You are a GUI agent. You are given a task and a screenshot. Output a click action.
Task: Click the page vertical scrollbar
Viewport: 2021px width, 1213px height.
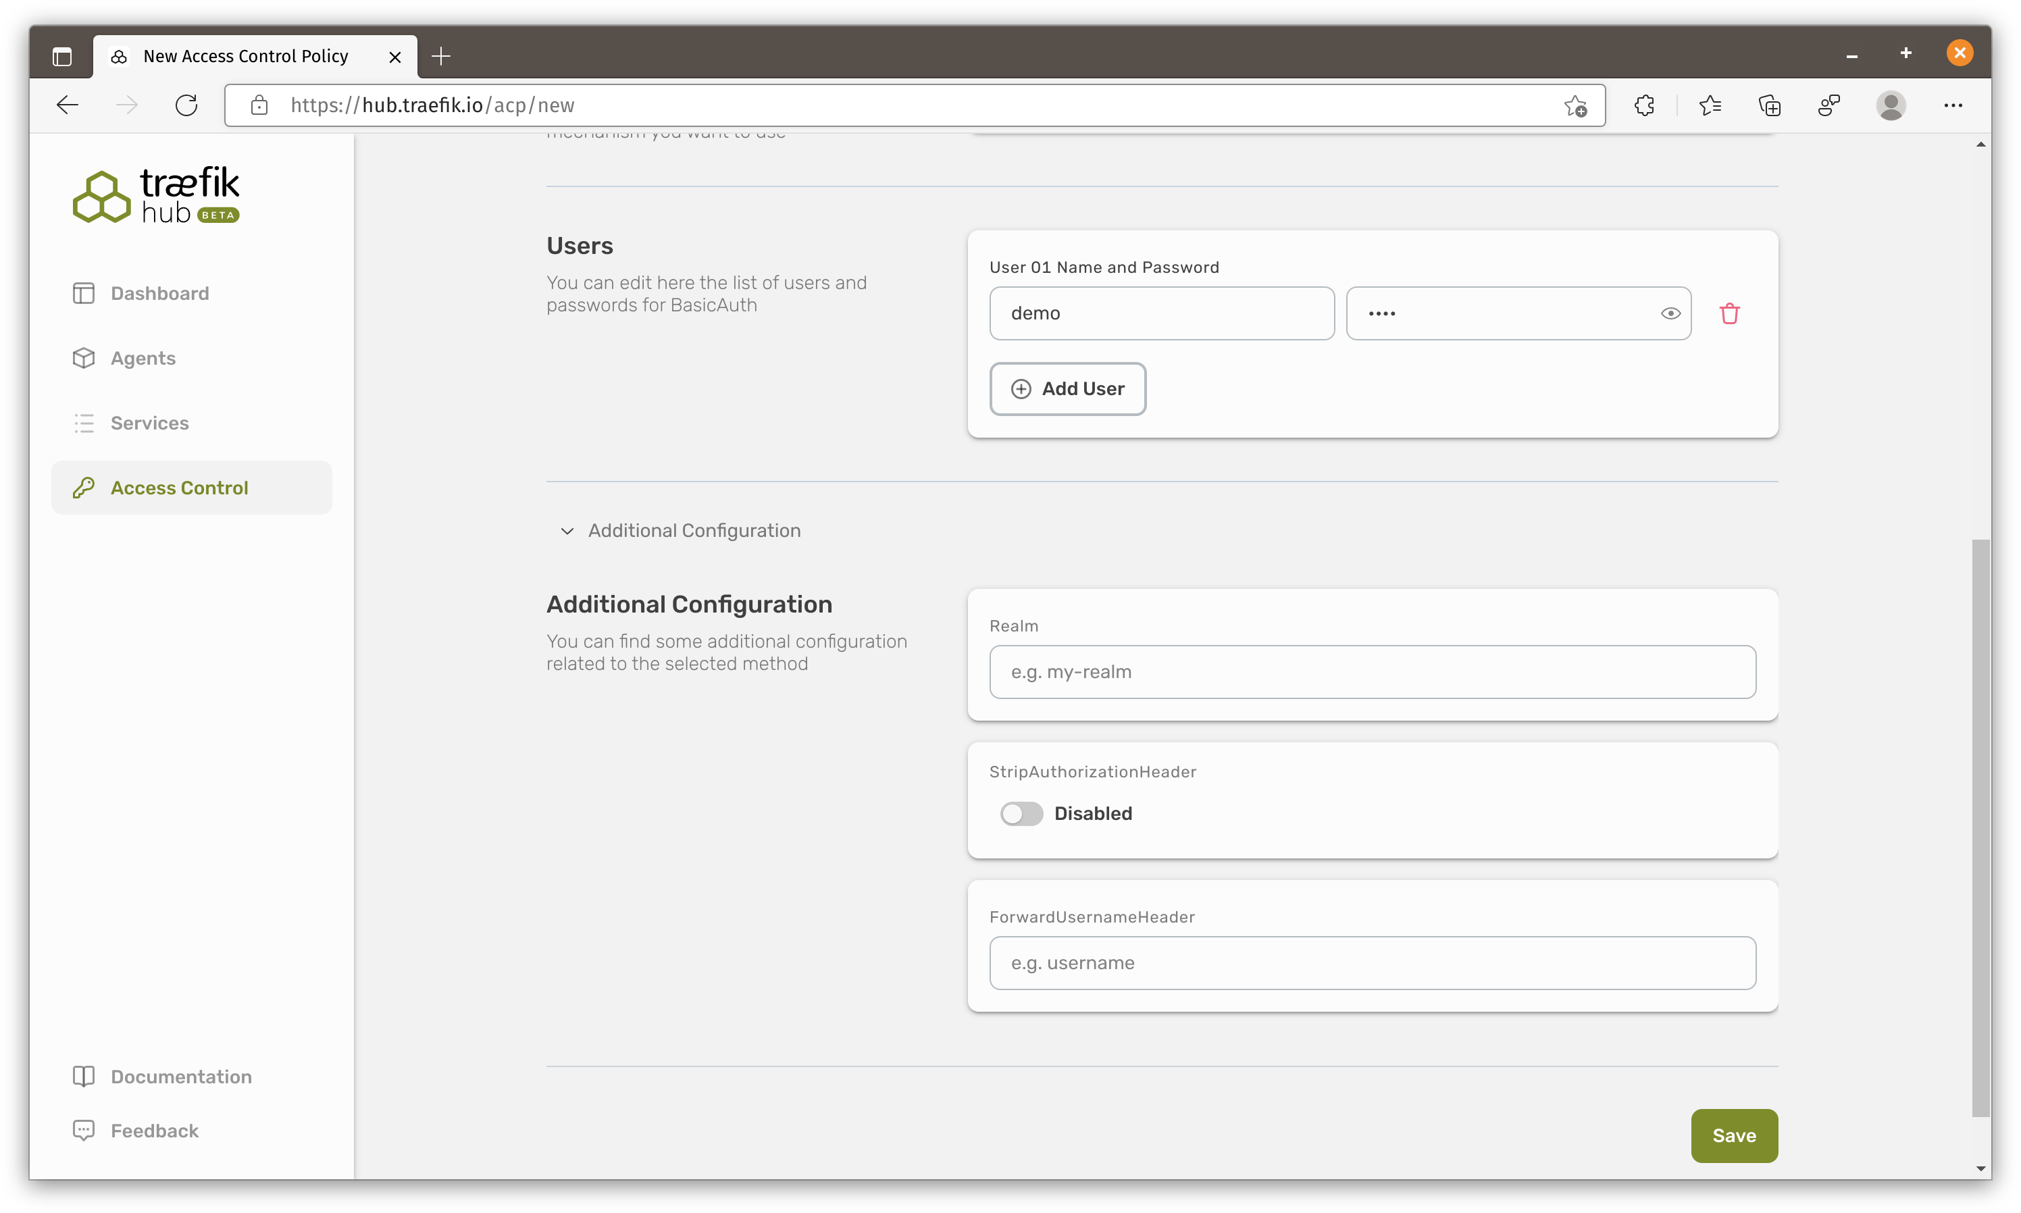pos(1980,825)
